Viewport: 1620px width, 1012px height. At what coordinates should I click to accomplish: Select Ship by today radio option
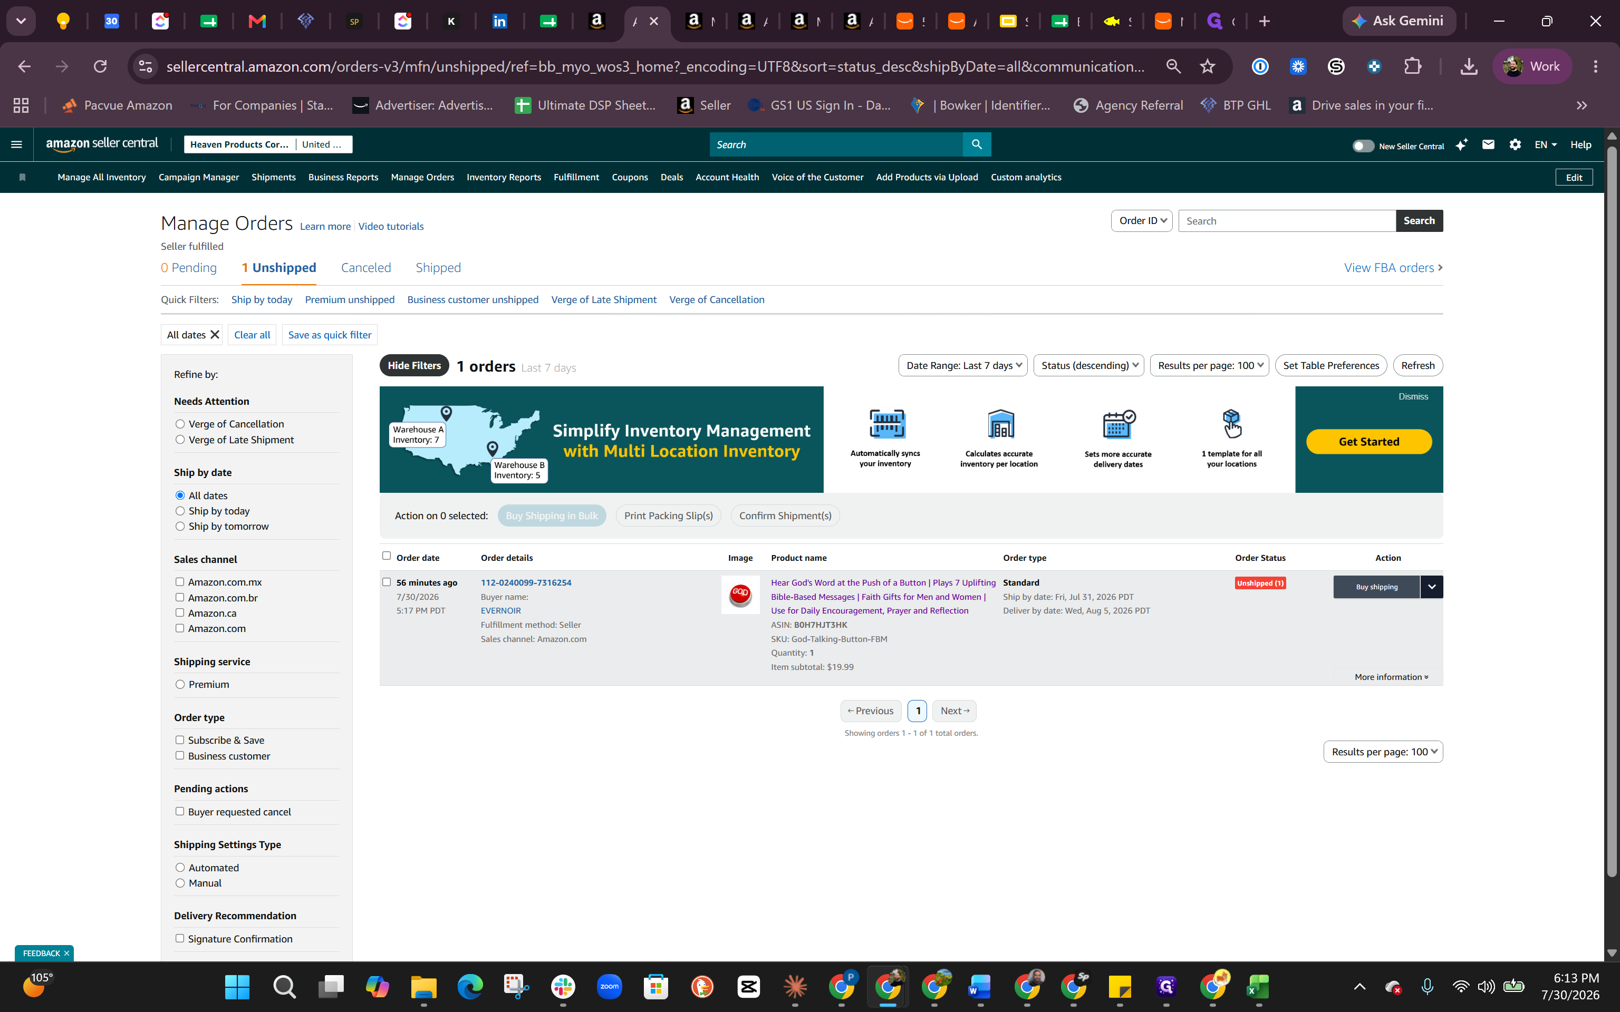180,511
